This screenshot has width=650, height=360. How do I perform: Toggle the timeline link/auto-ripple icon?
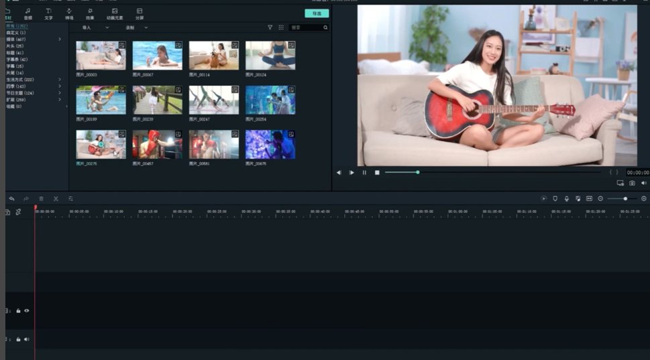click(x=18, y=212)
